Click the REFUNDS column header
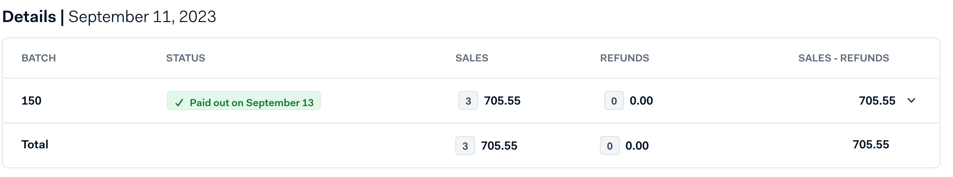The image size is (953, 177). pyautogui.click(x=625, y=58)
